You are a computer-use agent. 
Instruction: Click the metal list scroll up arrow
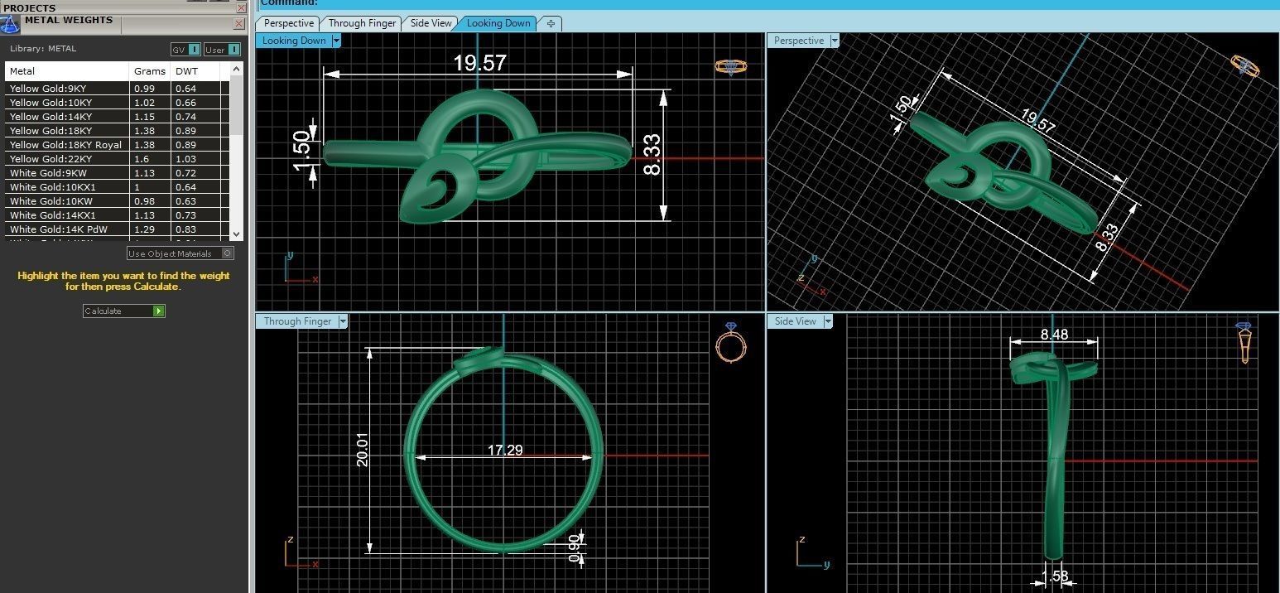[x=238, y=70]
